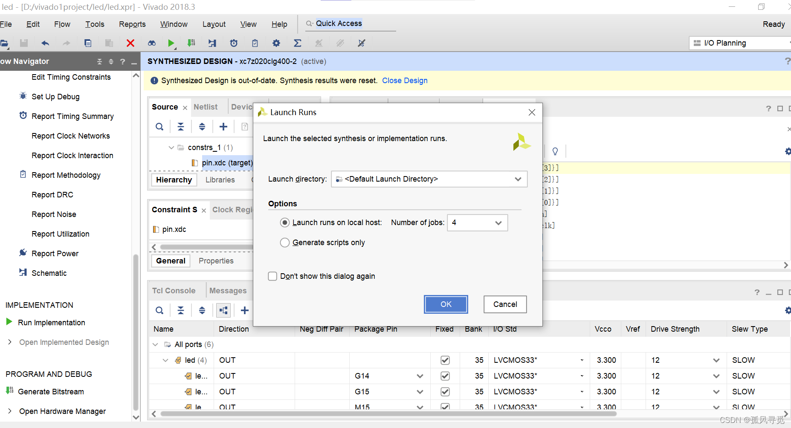The height and width of the screenshot is (428, 791).
Task: Collapse all Flow Navigator sections icon
Action: coord(100,61)
